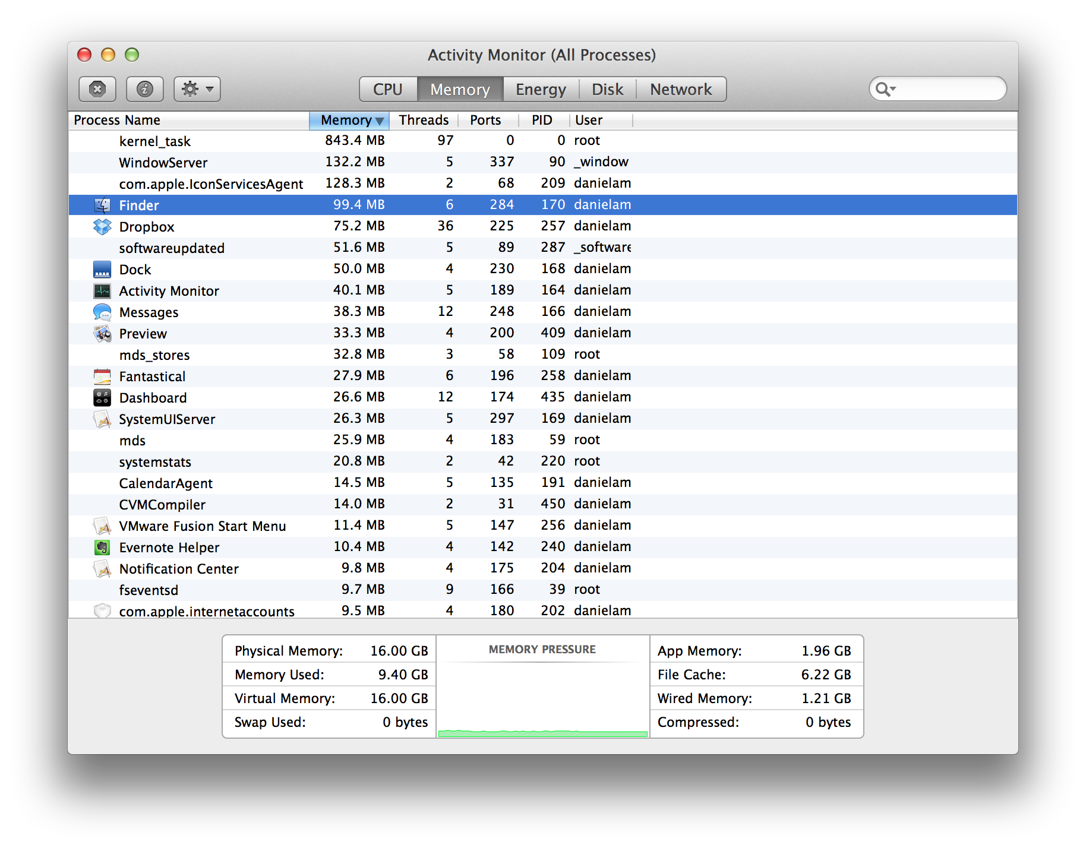Viewport: 1086px width, 848px height.
Task: Click the Virtual Memory 16.00 GB value
Action: [399, 698]
